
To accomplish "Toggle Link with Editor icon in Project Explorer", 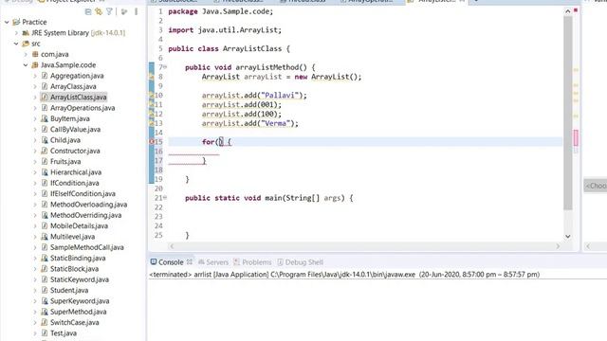I will click(x=99, y=12).
